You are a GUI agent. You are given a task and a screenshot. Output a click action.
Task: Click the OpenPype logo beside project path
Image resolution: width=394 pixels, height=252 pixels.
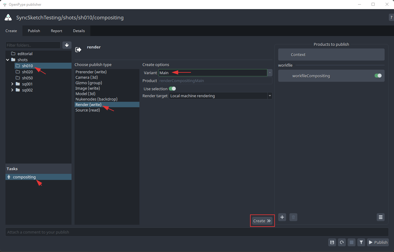pyautogui.click(x=8, y=18)
